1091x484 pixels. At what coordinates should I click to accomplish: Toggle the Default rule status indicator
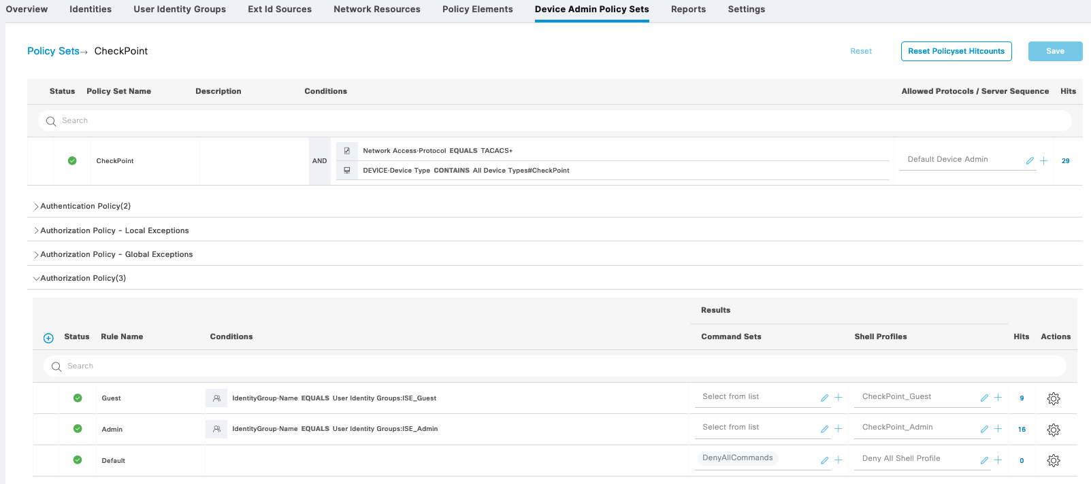click(78, 460)
